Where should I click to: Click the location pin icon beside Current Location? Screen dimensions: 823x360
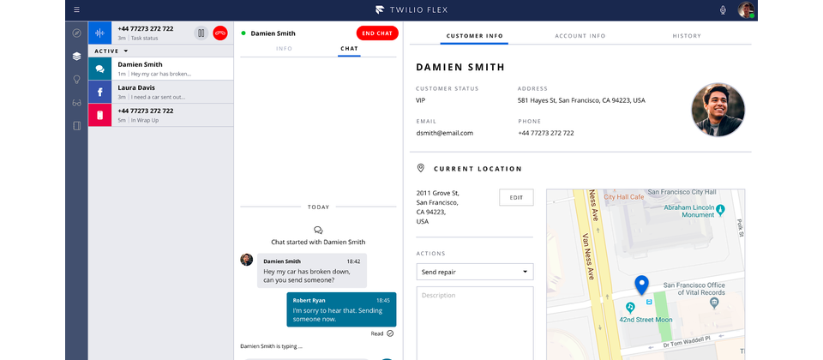pos(420,169)
